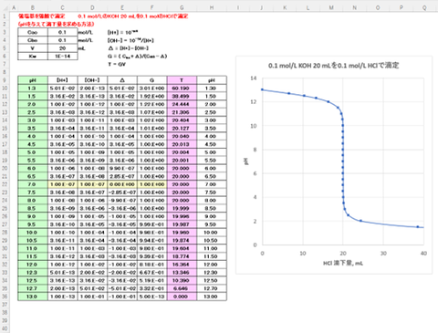
Task: Select the T value 20.004
Action: pyautogui.click(x=182, y=152)
